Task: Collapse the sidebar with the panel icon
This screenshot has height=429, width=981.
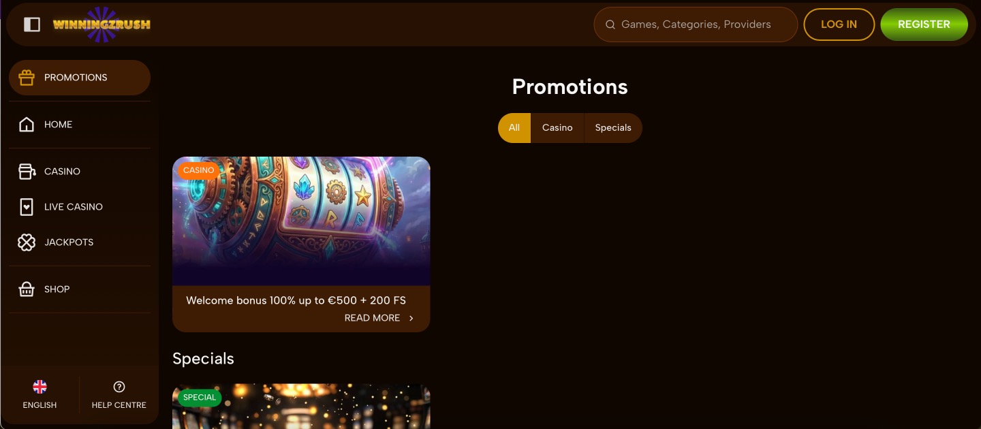Action: 32,25
